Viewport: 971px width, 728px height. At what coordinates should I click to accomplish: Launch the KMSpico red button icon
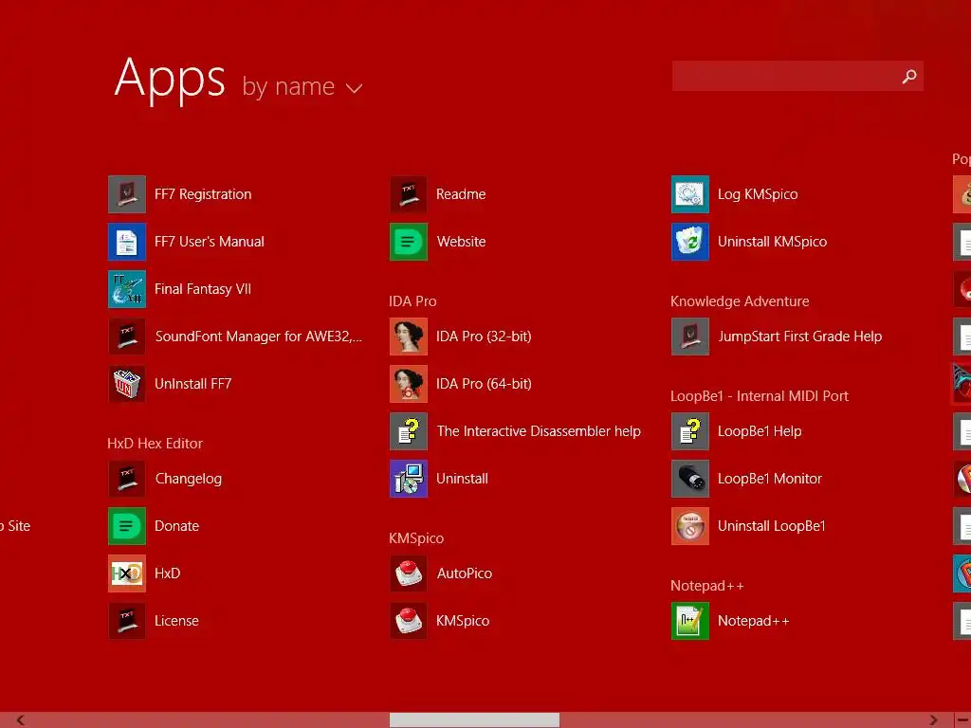[x=409, y=621]
